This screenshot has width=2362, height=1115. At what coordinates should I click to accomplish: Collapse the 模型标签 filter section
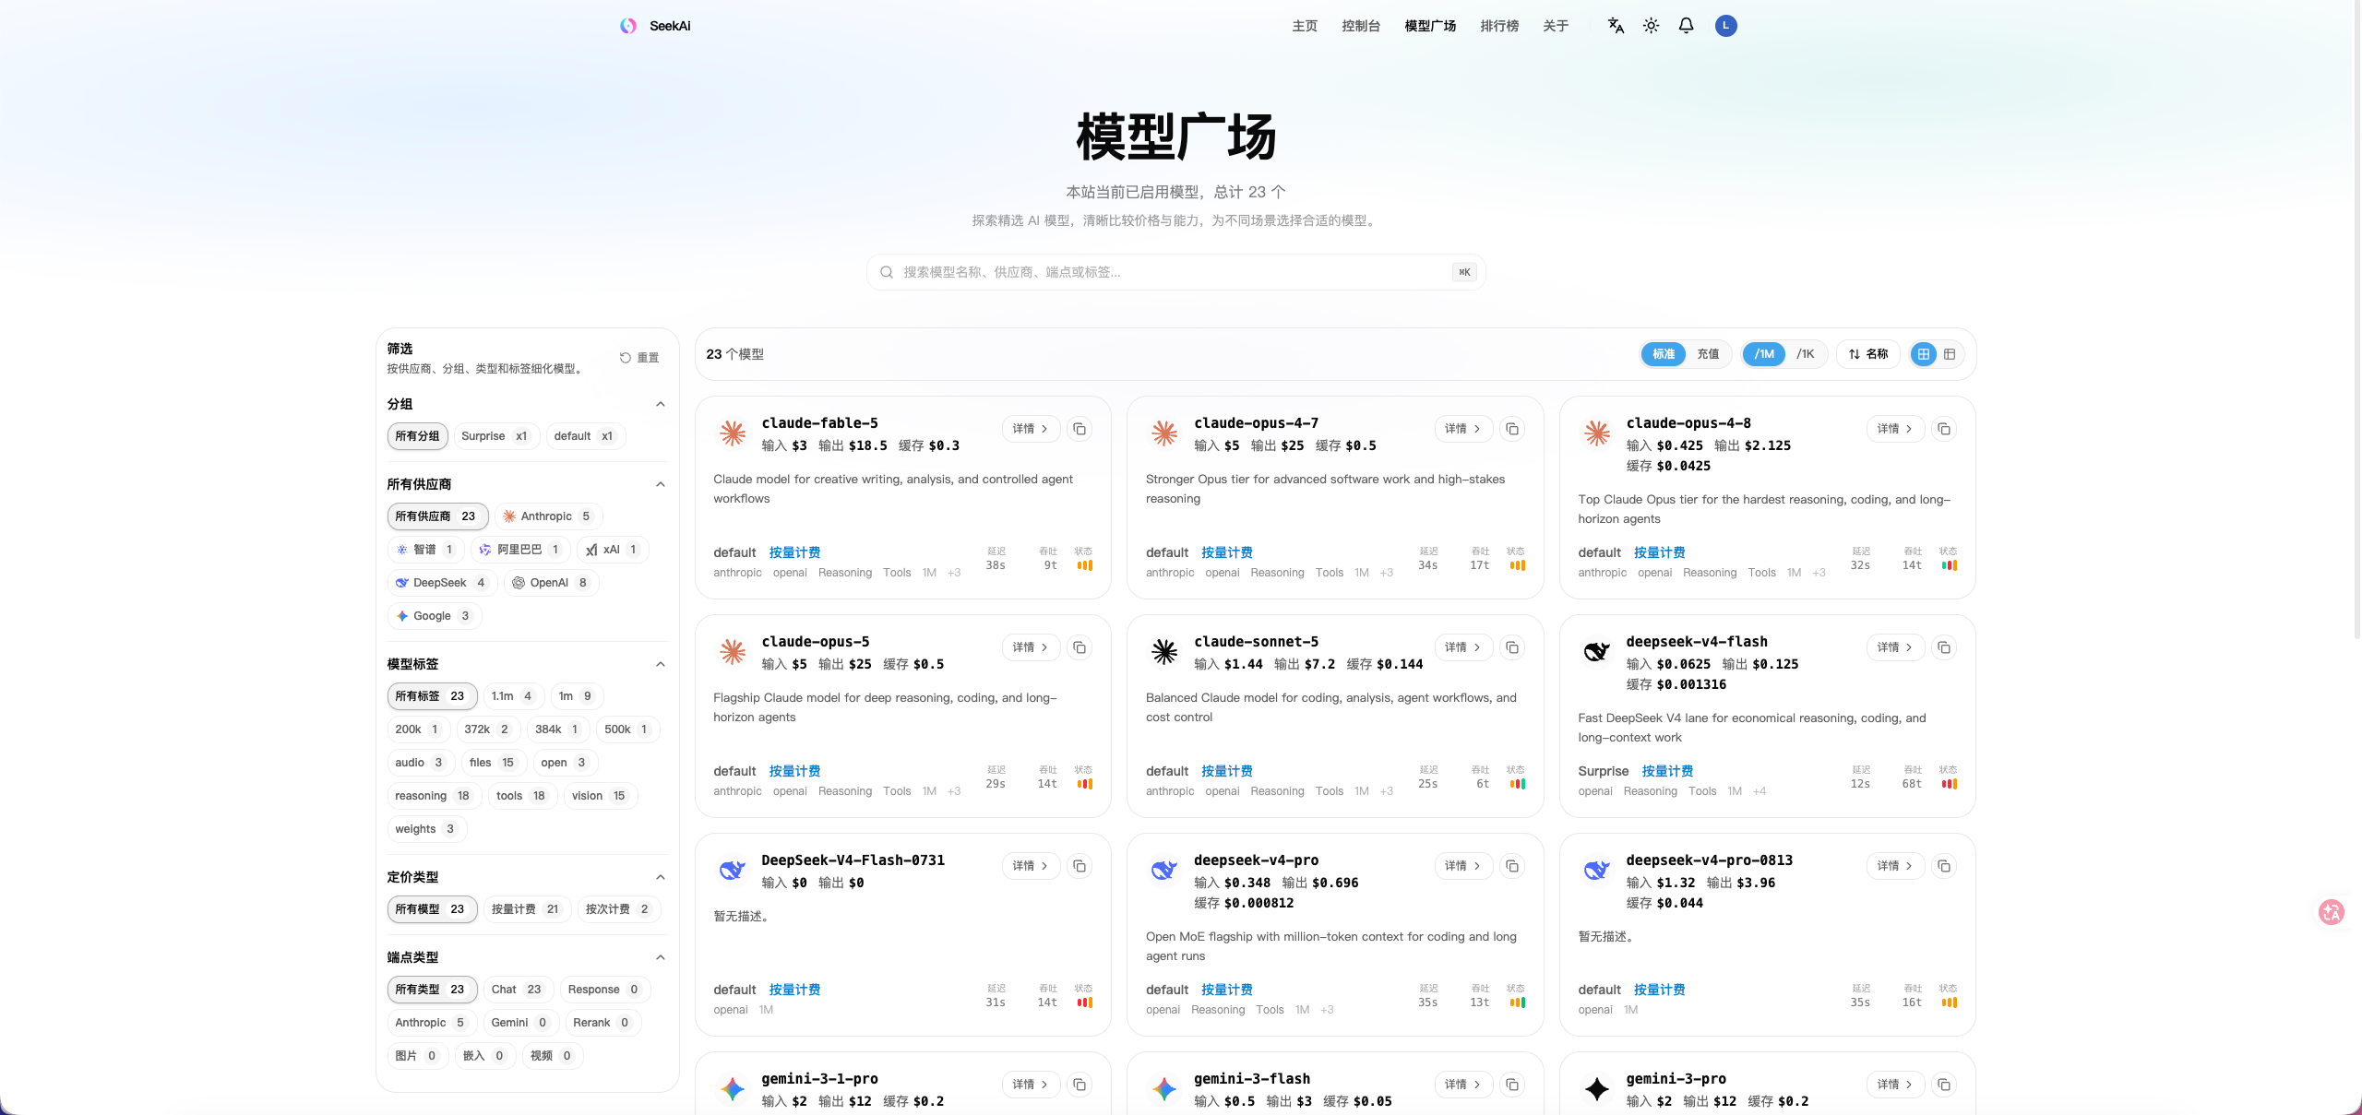[x=661, y=664]
